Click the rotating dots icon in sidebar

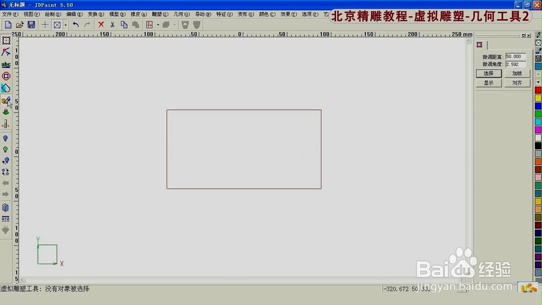click(5, 172)
